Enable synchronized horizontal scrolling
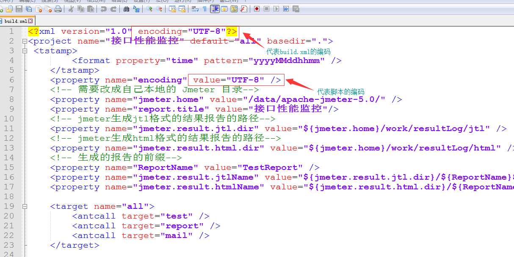 [182, 9]
